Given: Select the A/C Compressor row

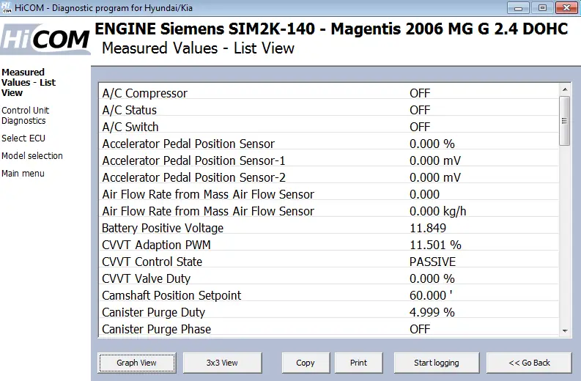Looking at the screenshot, I should click(329, 93).
